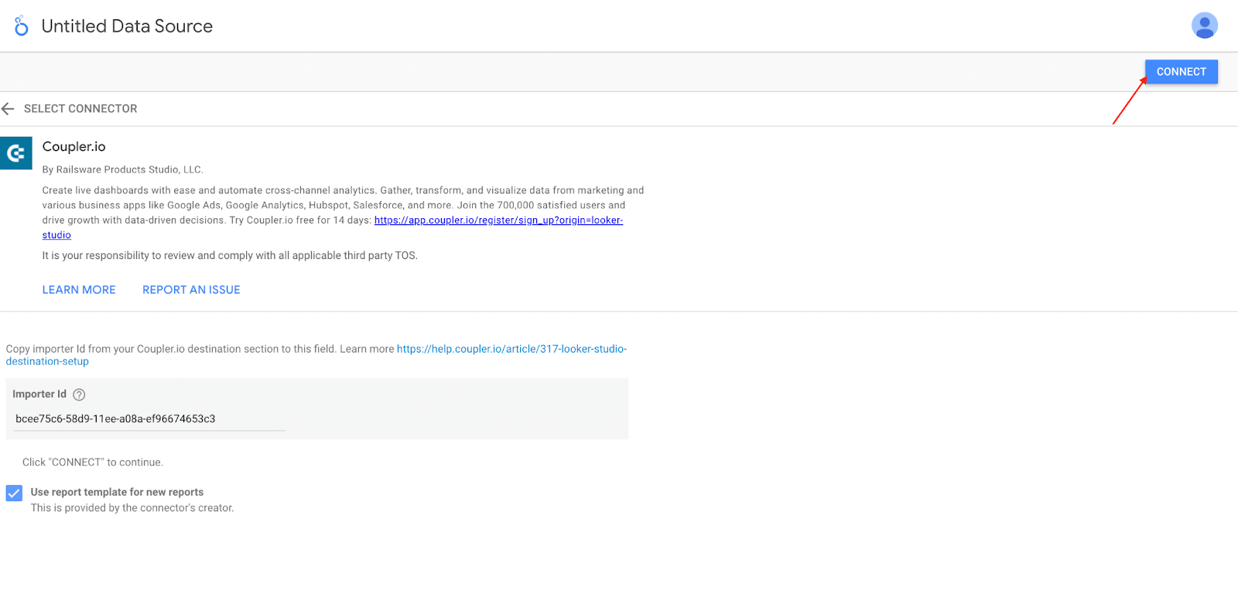Click the back arrow beside Select Connector

click(x=9, y=109)
